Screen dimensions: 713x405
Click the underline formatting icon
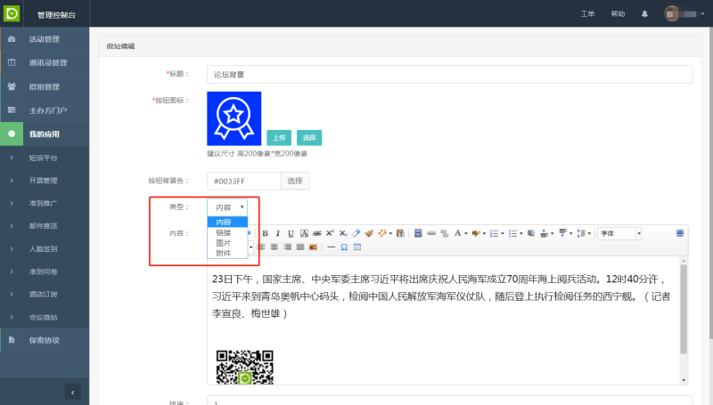coord(291,233)
